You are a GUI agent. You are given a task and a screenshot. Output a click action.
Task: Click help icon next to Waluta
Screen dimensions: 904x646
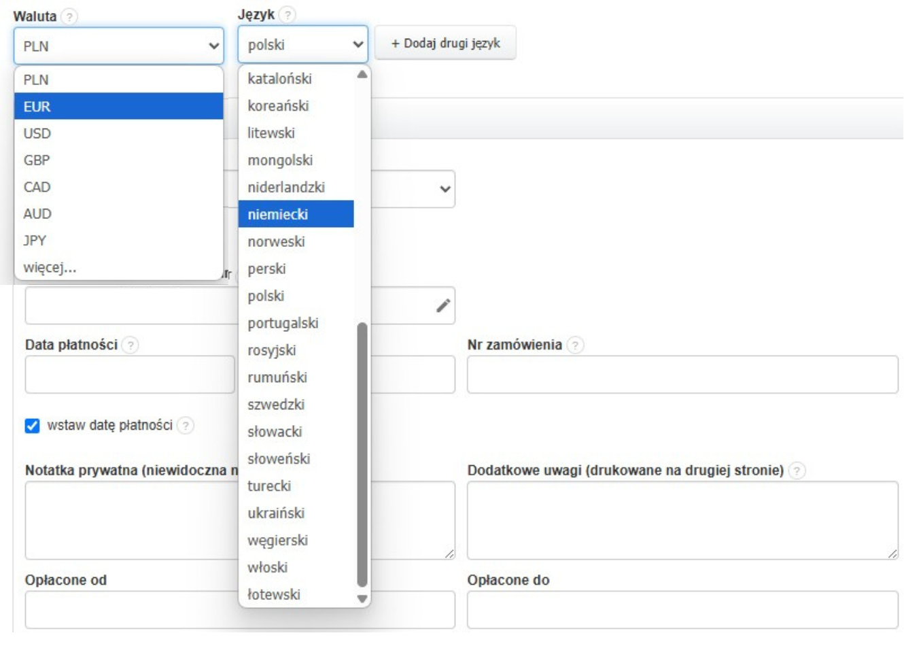pyautogui.click(x=69, y=17)
